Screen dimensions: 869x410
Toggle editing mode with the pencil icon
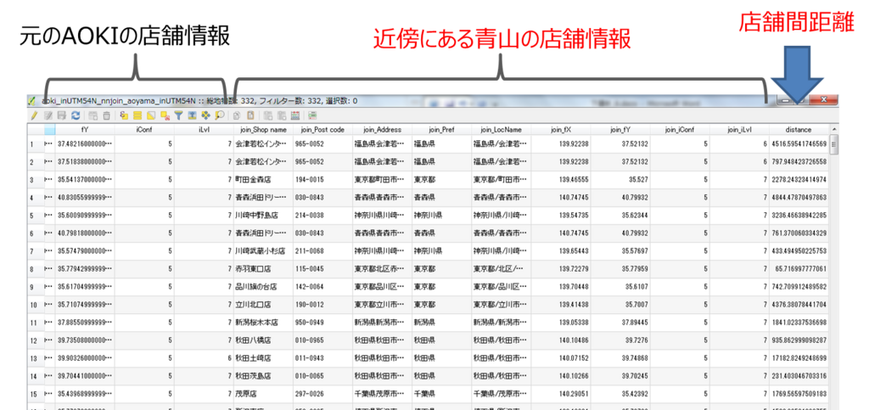[34, 115]
